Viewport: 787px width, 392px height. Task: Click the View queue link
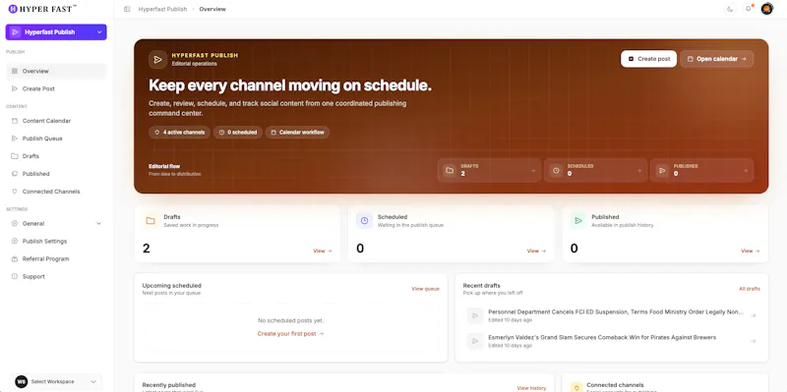tap(425, 289)
